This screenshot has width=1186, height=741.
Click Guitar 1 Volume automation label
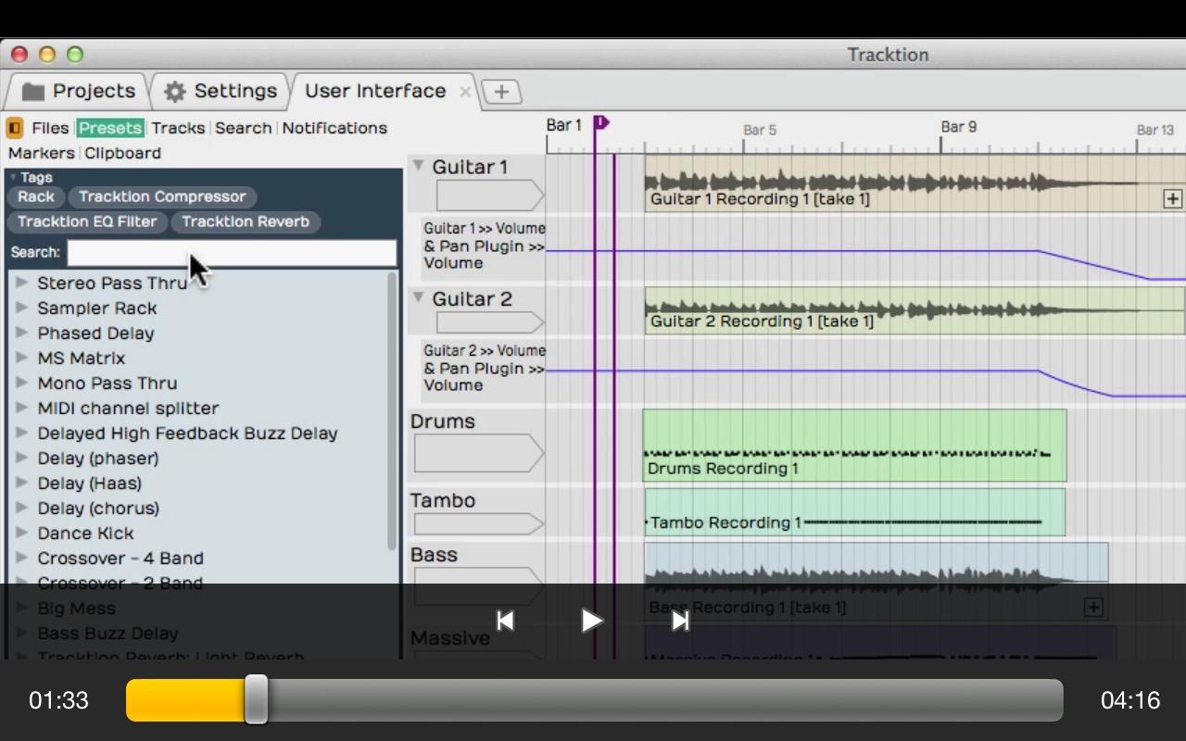[484, 245]
